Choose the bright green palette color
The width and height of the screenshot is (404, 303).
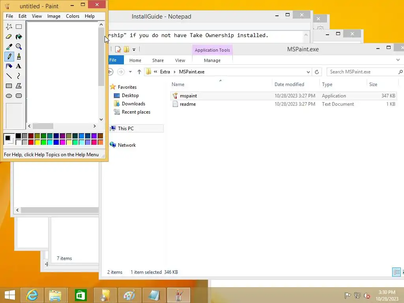tap(43, 142)
